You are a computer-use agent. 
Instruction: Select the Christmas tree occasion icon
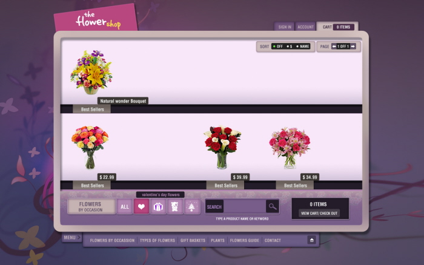pos(192,207)
